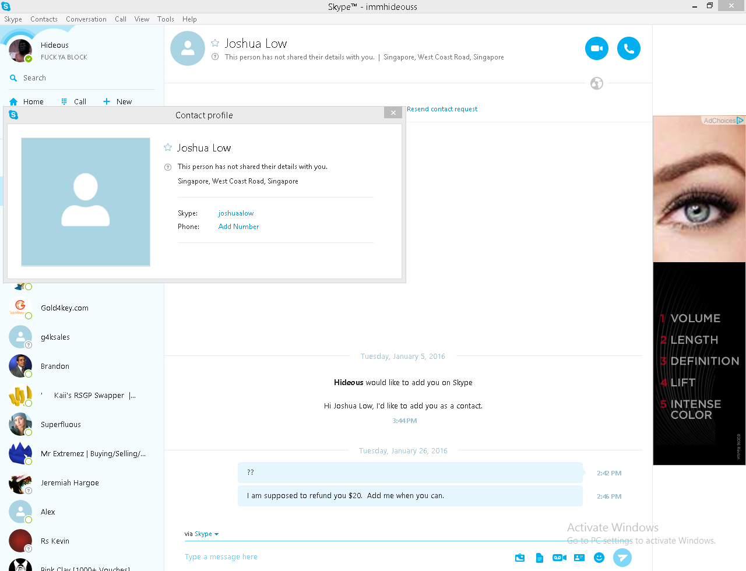Click the "I am supposed to refund you $20" message
Image resolution: width=746 pixels, height=571 pixels.
(x=410, y=496)
